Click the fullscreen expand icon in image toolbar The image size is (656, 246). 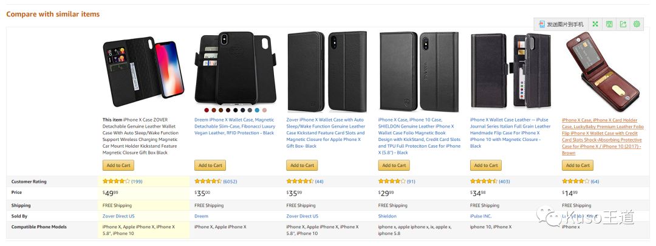pos(595,24)
